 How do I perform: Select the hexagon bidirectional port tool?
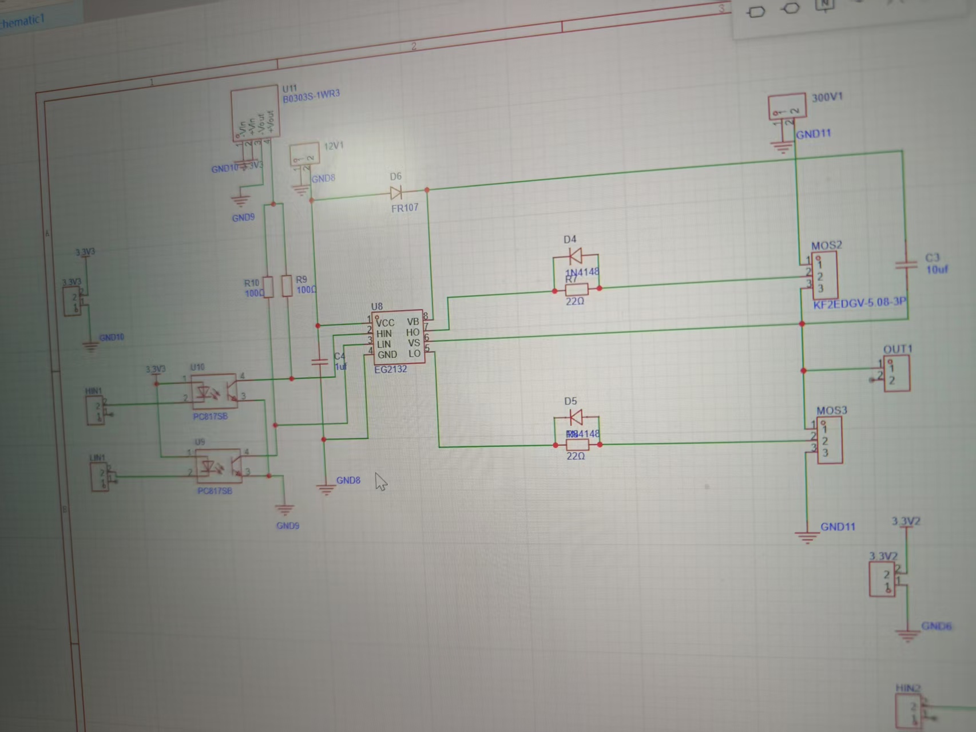point(791,9)
